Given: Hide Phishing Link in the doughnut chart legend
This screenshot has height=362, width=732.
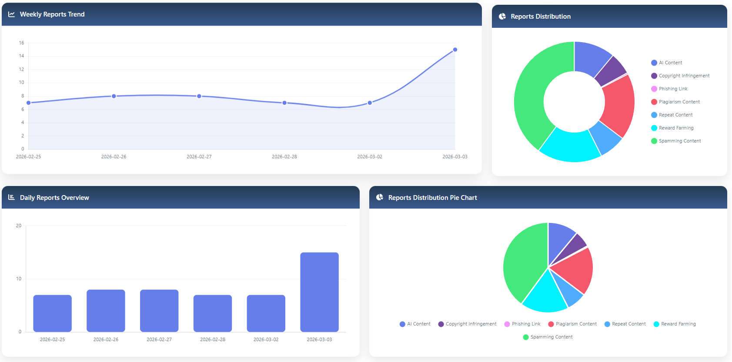Looking at the screenshot, I should point(669,89).
